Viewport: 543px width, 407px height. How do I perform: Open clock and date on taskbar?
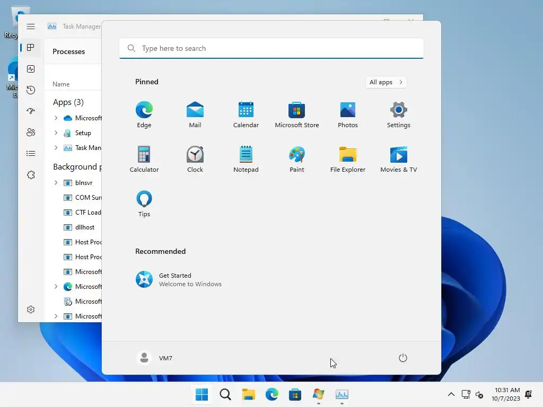pyautogui.click(x=505, y=394)
